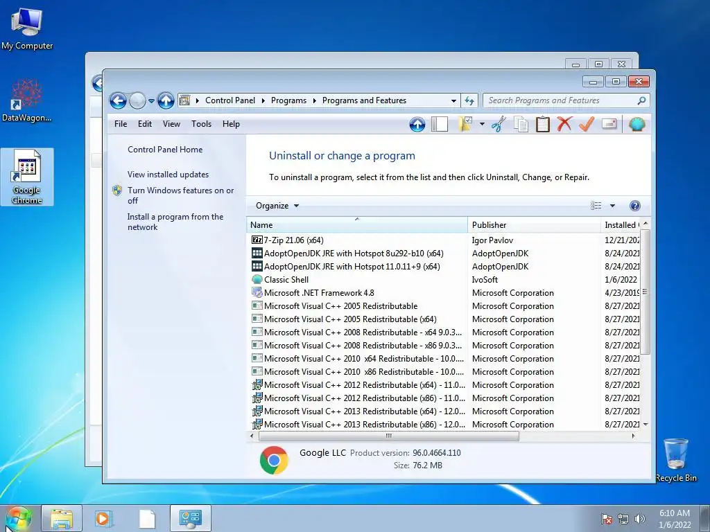Click the Up arrow beside the address bar
The width and height of the screenshot is (710, 532).
tap(166, 100)
